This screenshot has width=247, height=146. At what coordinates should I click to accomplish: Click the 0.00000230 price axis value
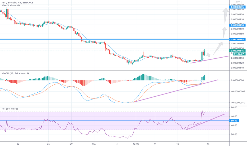coord(237,10)
